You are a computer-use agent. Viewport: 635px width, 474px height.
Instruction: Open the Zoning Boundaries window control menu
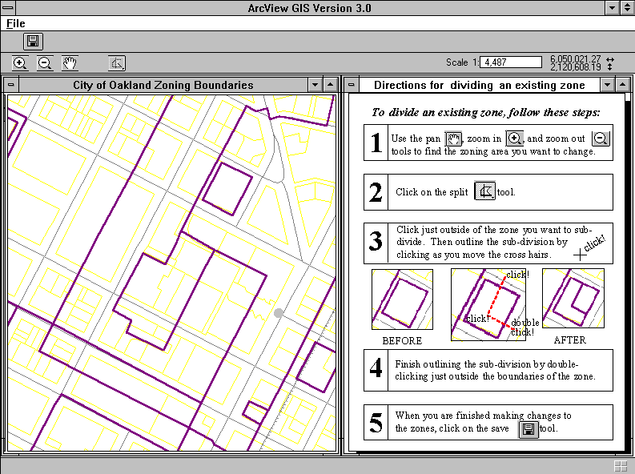(11, 85)
